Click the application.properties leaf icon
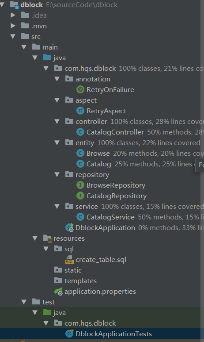204x342 pixels. 58,292
